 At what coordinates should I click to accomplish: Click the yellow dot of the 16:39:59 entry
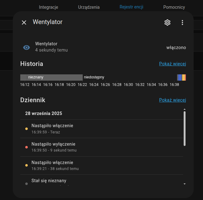[x=27, y=129]
